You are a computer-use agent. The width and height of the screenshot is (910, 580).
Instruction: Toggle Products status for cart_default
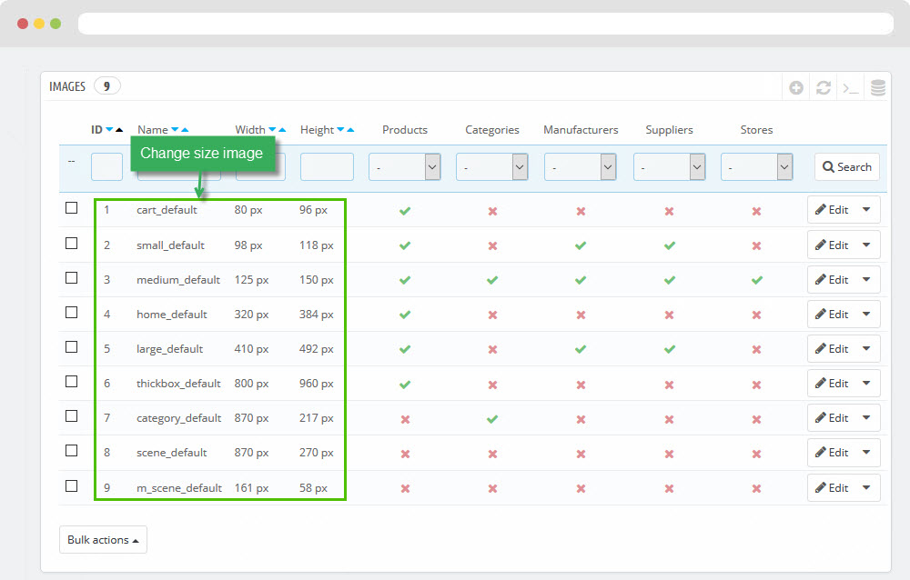405,211
